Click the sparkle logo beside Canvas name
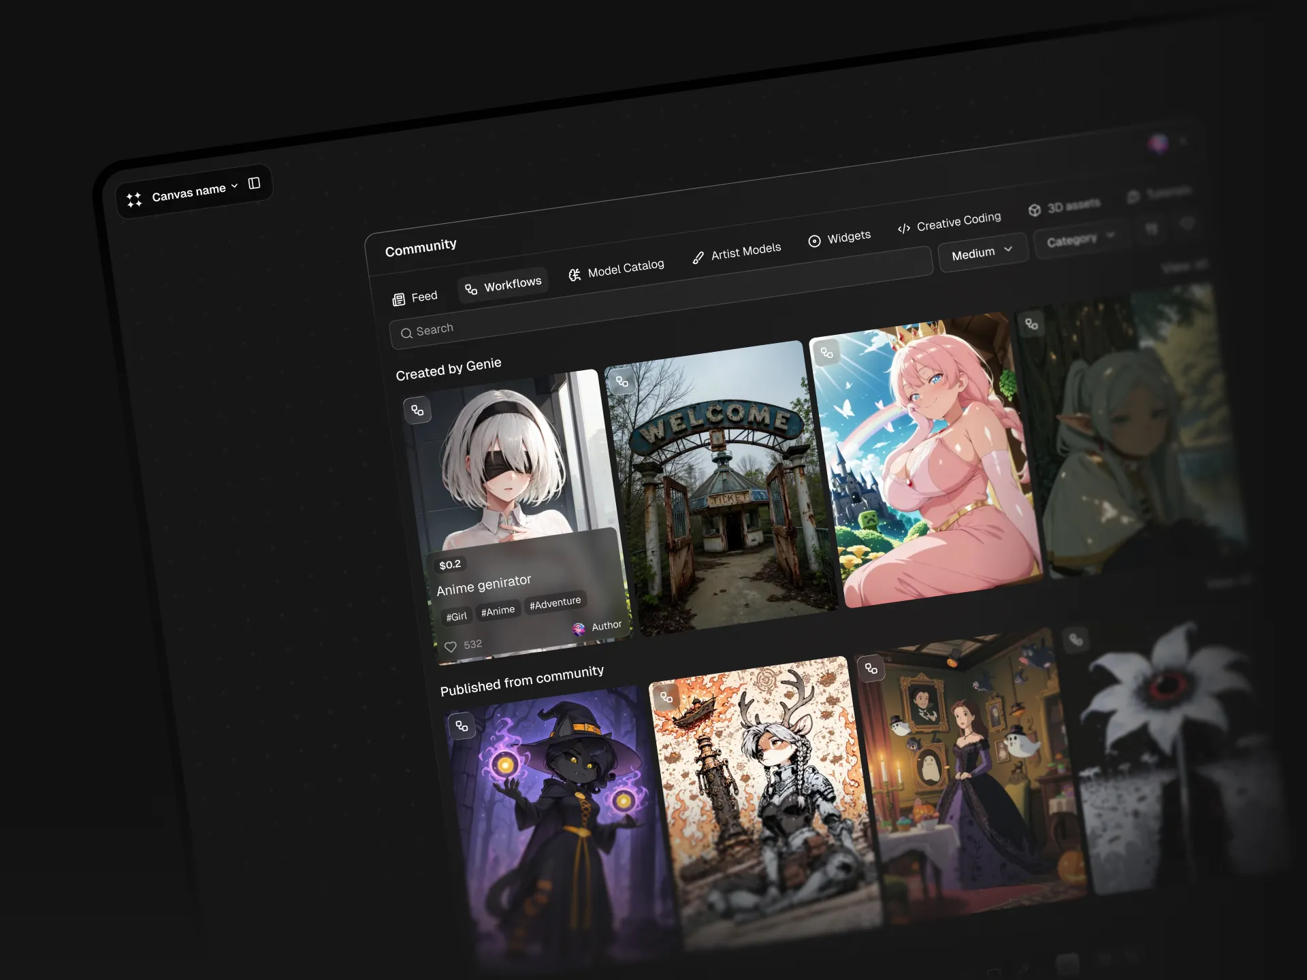The image size is (1307, 980). point(134,199)
